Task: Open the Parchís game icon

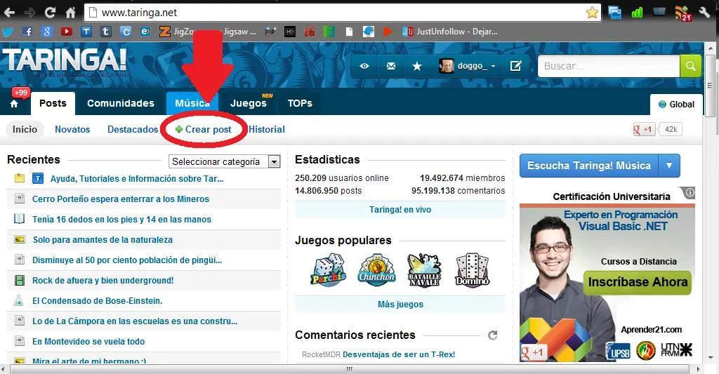Action: 329,270
